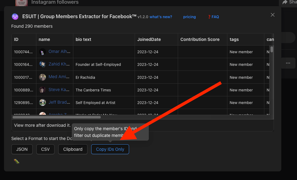This screenshot has width=297, height=180.
Task: Click Jeff Brad's profile avatar
Action: (43, 102)
